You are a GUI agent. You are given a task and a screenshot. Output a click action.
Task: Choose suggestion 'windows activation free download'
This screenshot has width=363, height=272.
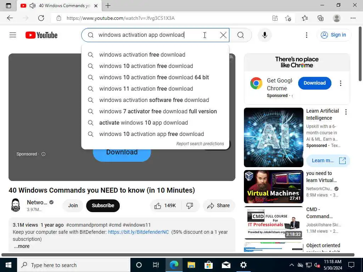pyautogui.click(x=155, y=55)
